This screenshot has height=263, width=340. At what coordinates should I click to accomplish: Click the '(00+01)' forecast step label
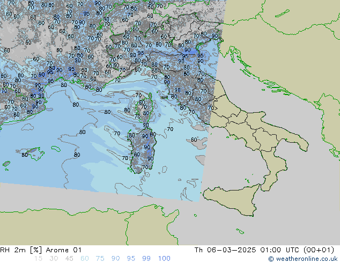(x=319, y=250)
